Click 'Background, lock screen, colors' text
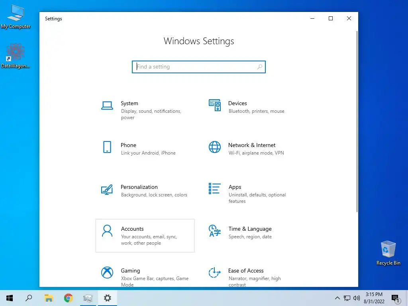The width and height of the screenshot is (408, 306). click(x=154, y=195)
